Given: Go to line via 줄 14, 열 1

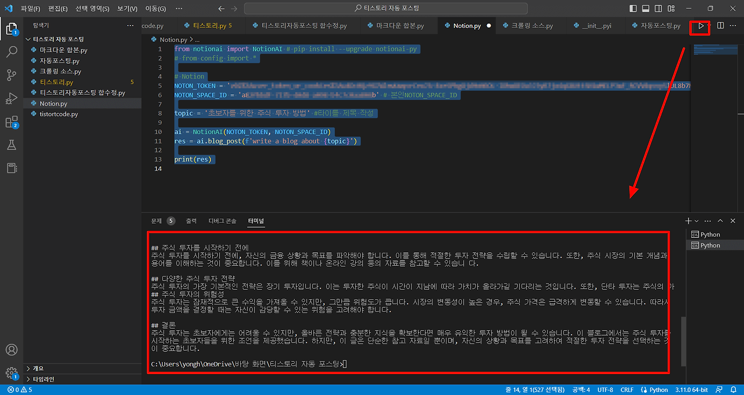Looking at the screenshot, I should [x=535, y=390].
